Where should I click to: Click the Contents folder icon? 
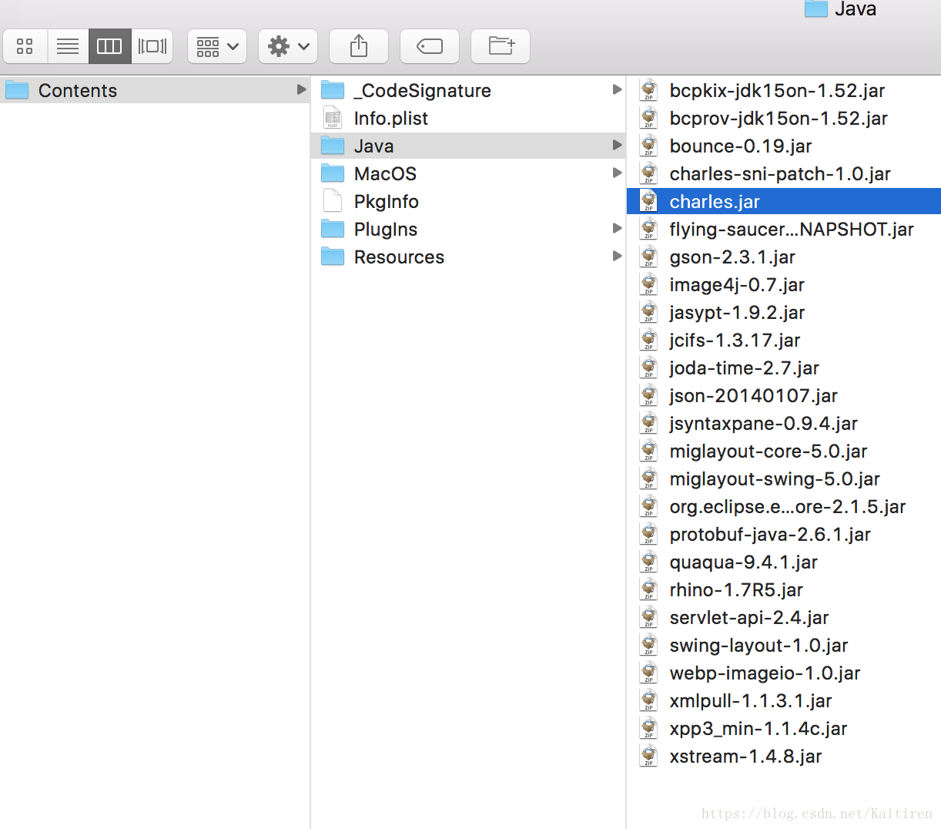(x=17, y=90)
